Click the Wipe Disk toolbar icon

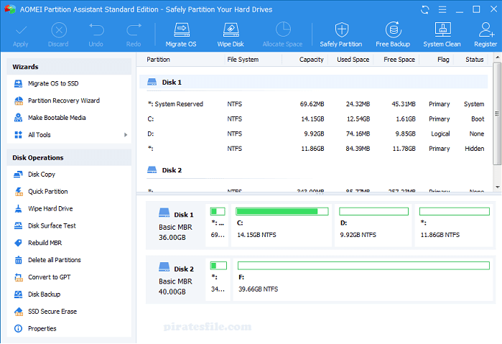tap(231, 30)
